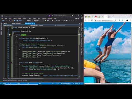Click the New Project toolbar icon
This screenshot has height=99, width=132.
click(9, 21)
